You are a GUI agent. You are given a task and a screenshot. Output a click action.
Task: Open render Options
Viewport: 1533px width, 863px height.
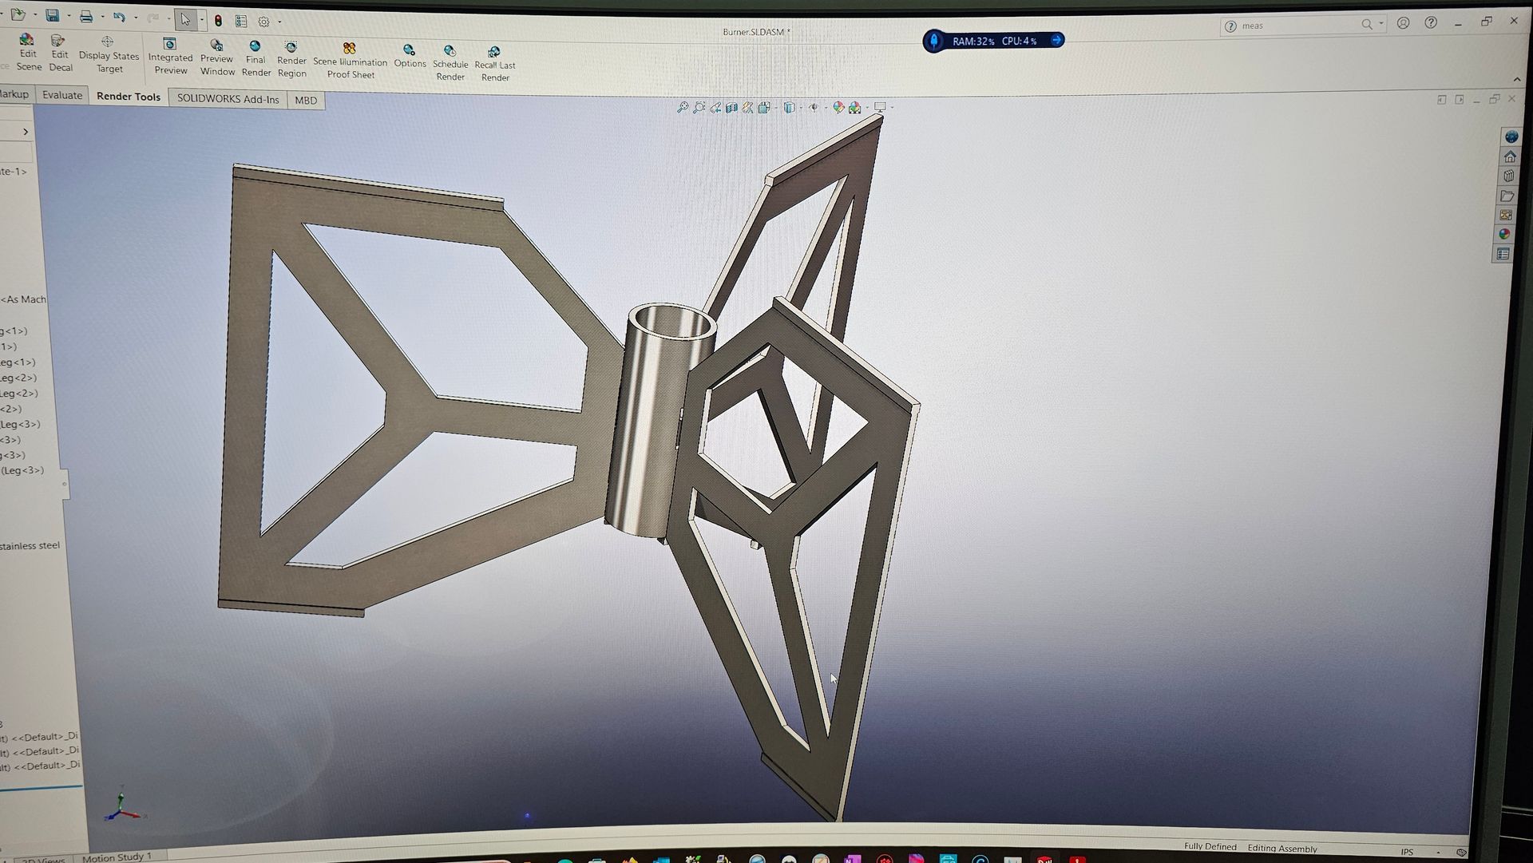pyautogui.click(x=410, y=56)
